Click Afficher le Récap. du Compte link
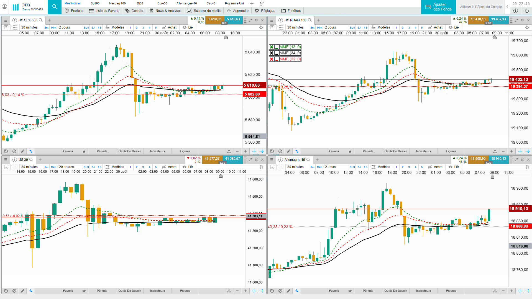Viewport: 532px width, 299px height. (481, 7)
